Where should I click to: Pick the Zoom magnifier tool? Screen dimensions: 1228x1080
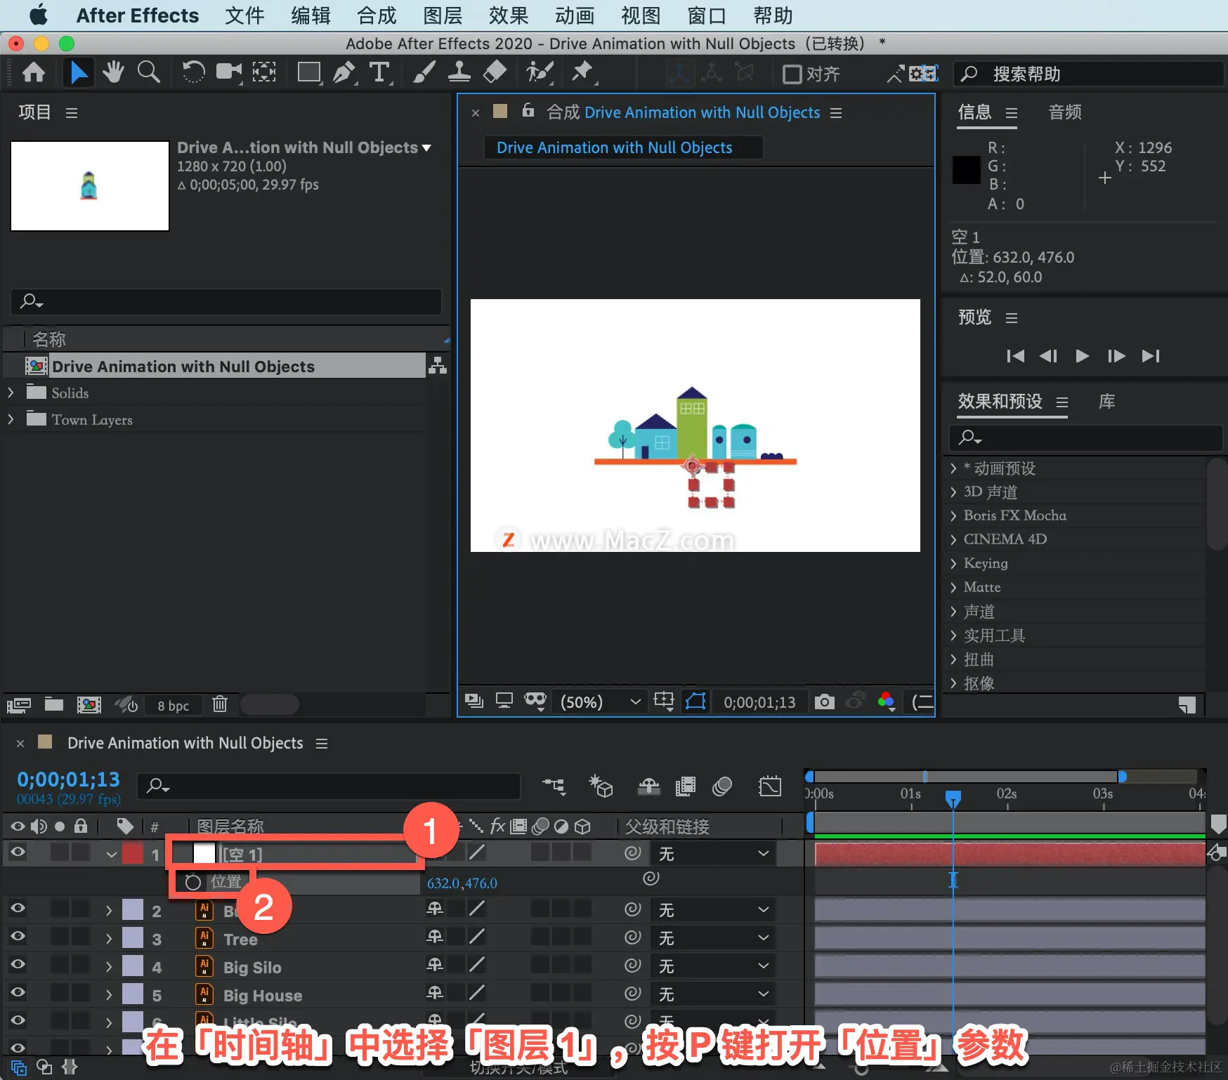point(148,72)
